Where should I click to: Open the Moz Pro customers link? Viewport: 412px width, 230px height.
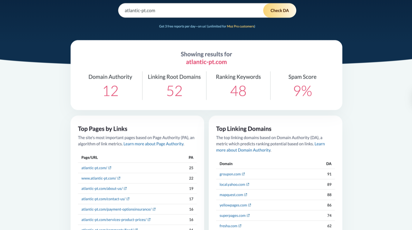point(240,26)
